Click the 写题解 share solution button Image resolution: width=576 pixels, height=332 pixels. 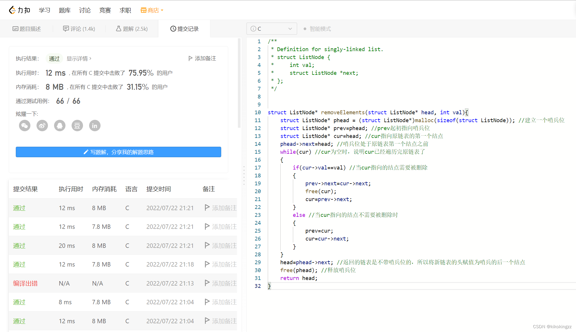pyautogui.click(x=118, y=152)
